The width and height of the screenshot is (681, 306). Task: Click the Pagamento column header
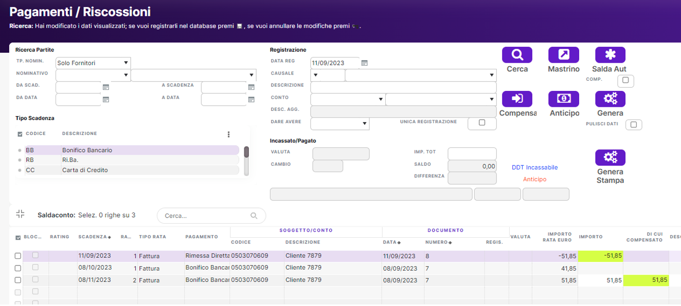(201, 237)
